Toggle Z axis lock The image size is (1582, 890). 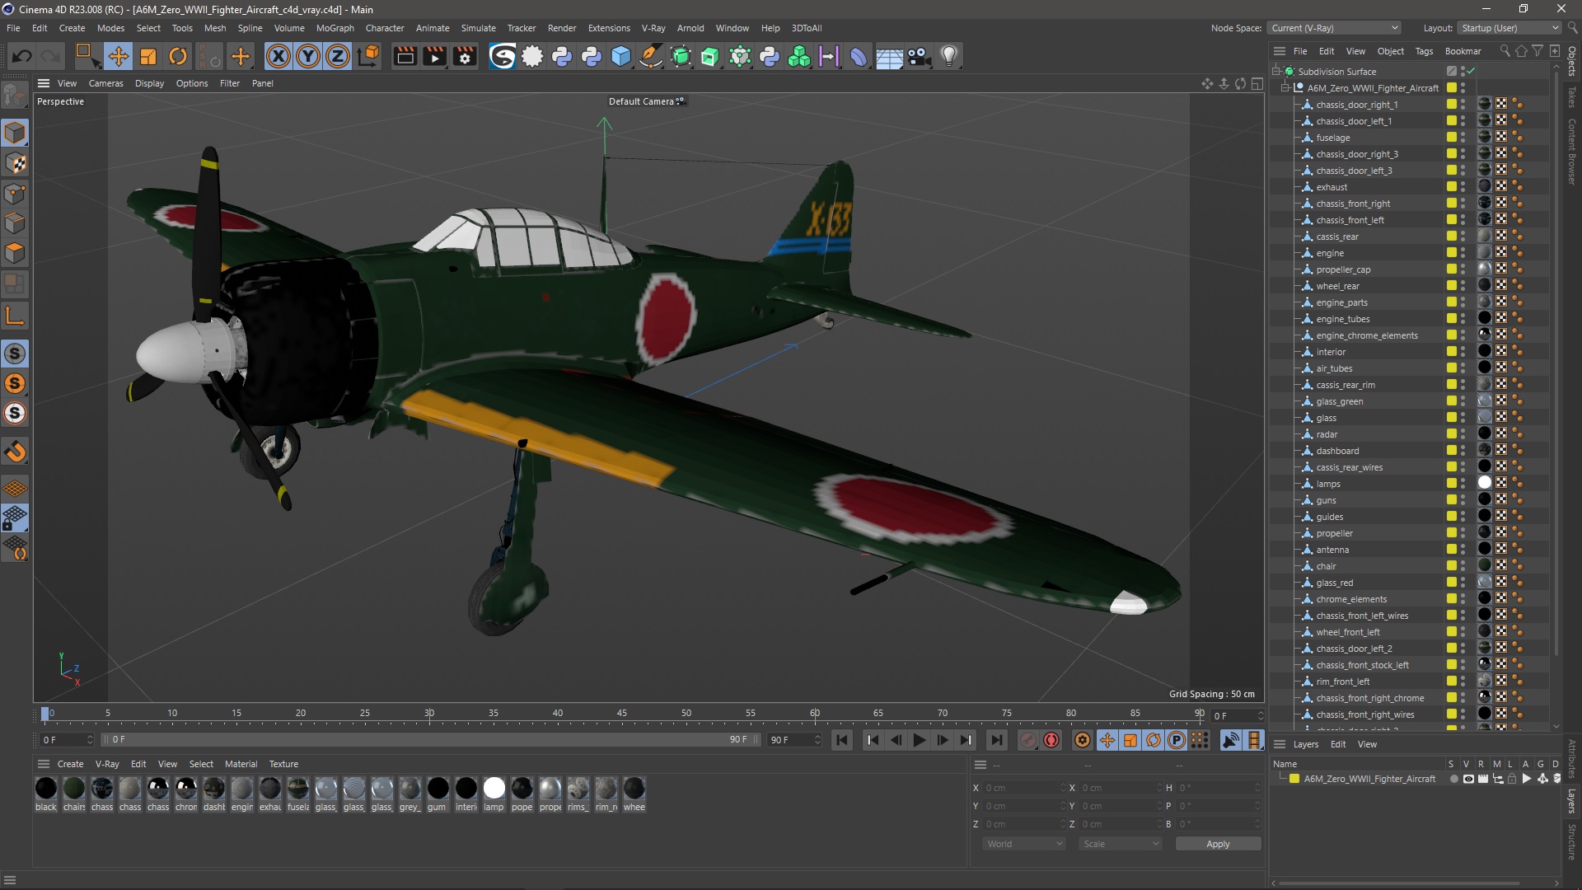point(338,56)
